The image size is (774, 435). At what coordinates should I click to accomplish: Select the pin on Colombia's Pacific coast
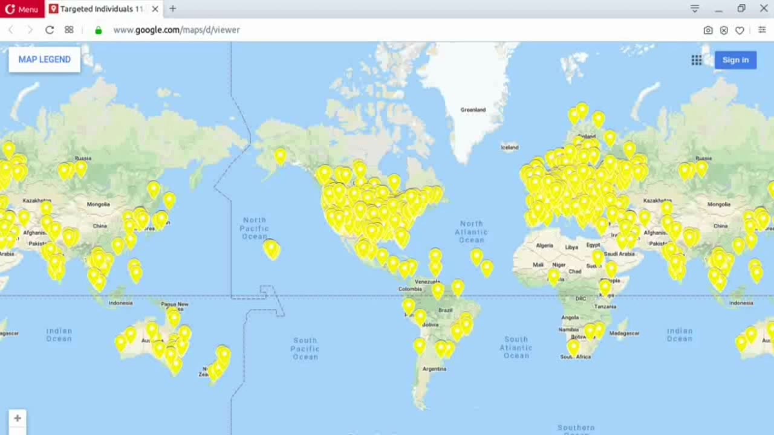[x=409, y=306]
